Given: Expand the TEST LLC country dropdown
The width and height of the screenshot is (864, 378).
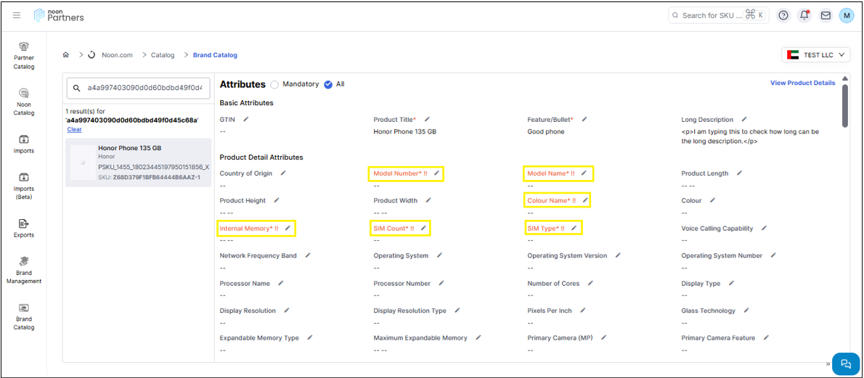Looking at the screenshot, I should coord(816,55).
